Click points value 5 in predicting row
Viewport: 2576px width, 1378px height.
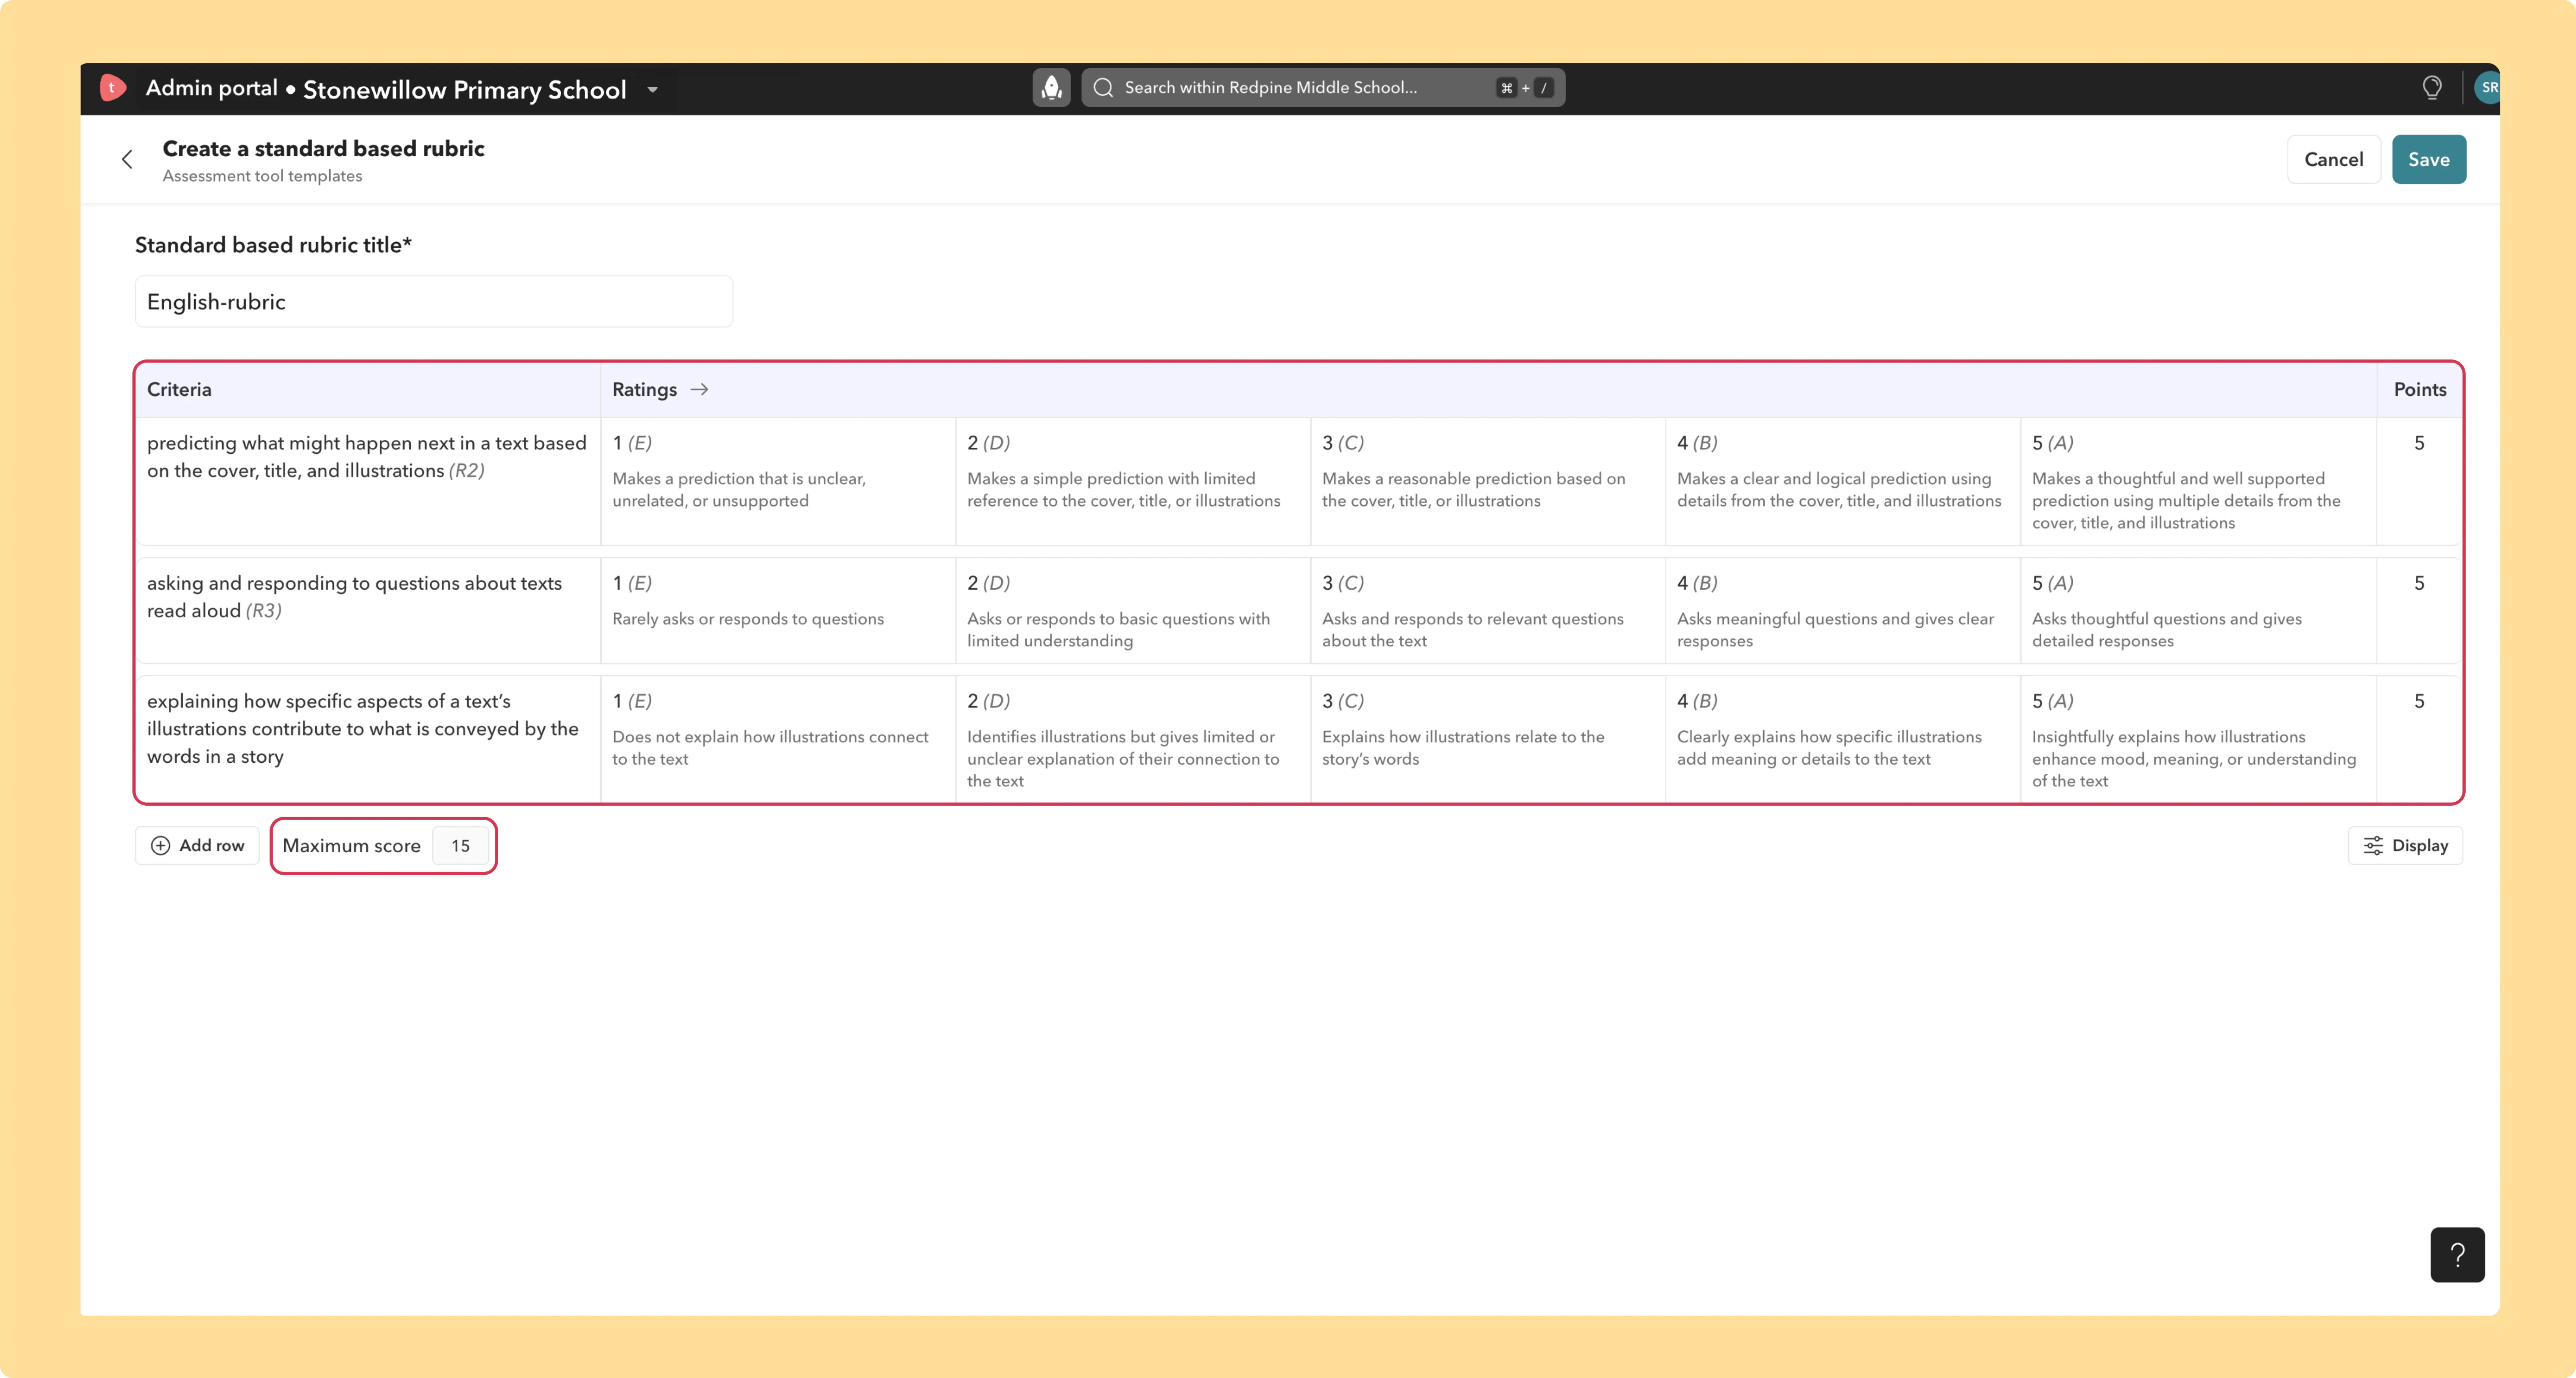click(2419, 443)
